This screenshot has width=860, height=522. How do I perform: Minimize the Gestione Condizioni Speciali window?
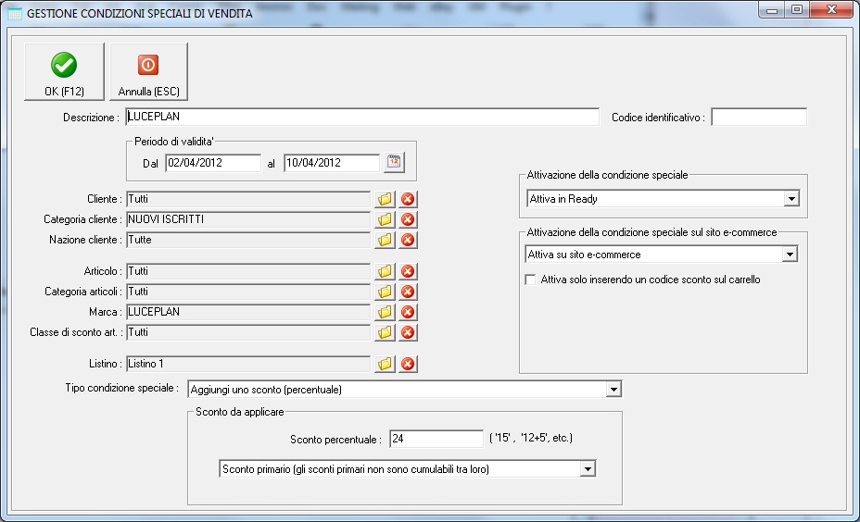(x=772, y=10)
